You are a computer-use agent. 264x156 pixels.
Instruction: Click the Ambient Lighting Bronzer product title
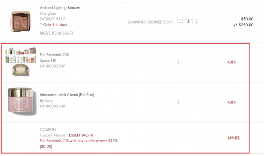click(60, 8)
